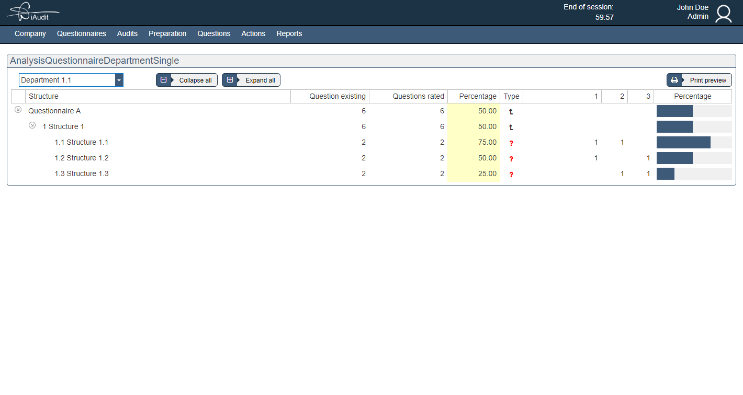743x395 pixels.
Task: Open the Actions menu
Action: pos(253,33)
